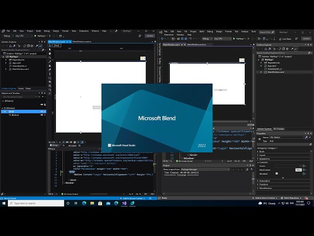Expand the Appearance category in Properties

pos(258,159)
